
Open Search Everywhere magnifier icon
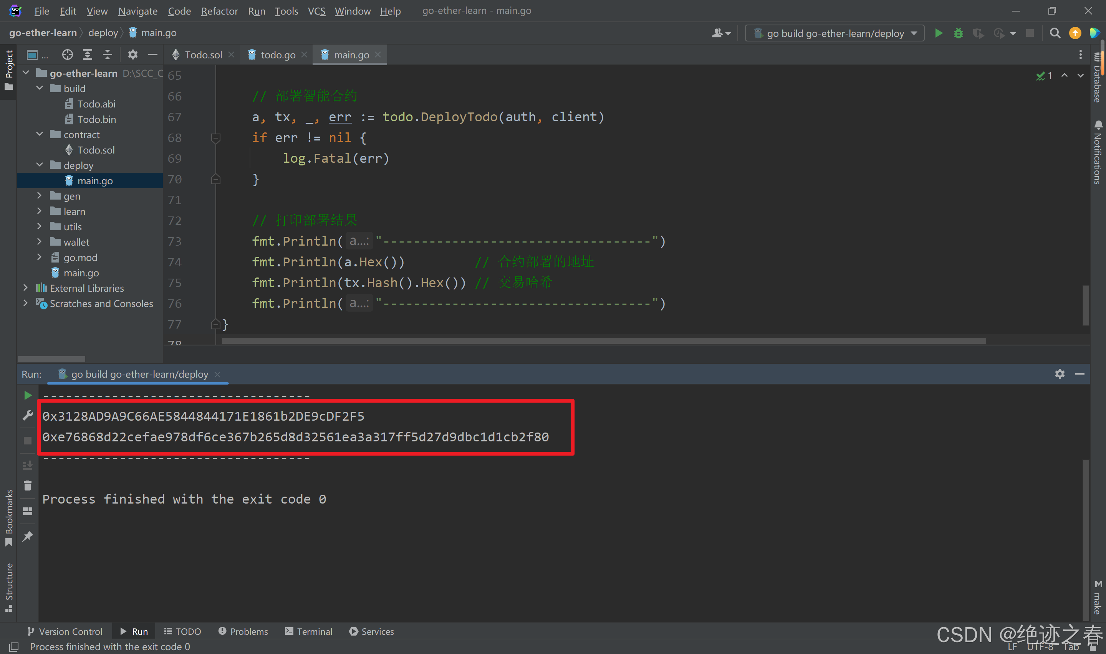[x=1055, y=33]
